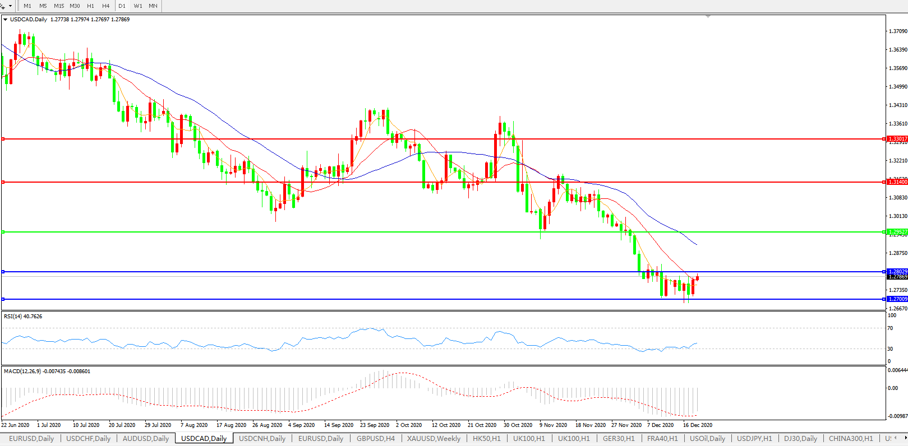908x446 pixels.
Task: Open dropdown arrow beside drawing tool icon
Action: pyautogui.click(x=10, y=6)
